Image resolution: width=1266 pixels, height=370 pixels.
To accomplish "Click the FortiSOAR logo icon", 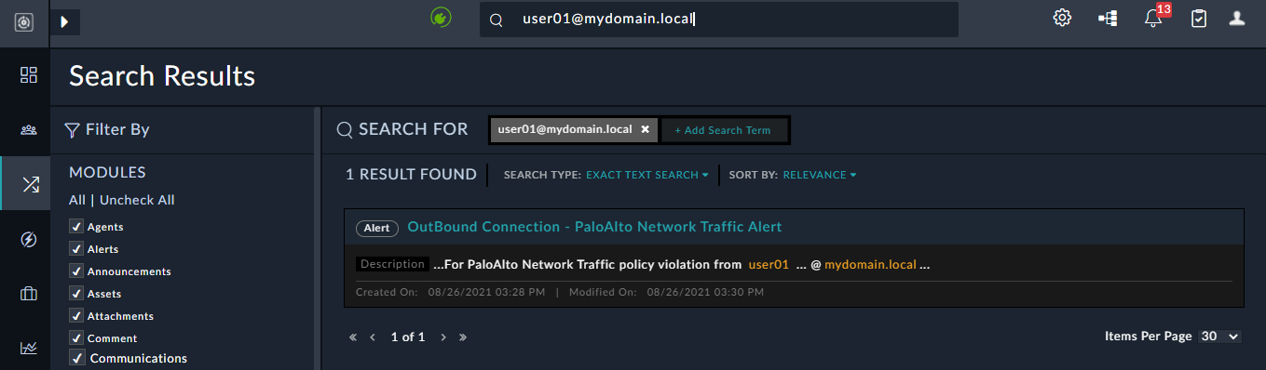I will point(24,21).
